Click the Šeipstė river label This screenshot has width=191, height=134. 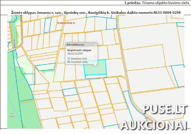point(14,44)
